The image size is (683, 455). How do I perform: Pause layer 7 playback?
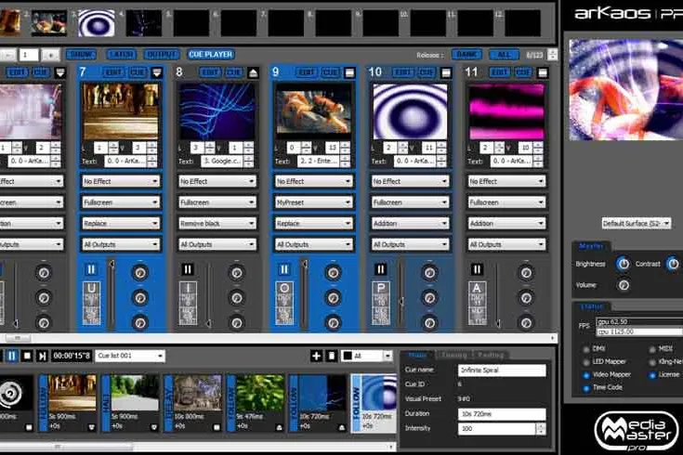coord(91,269)
